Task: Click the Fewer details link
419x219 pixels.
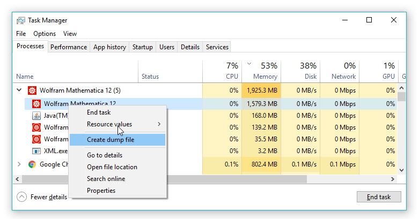Action: 49,197
